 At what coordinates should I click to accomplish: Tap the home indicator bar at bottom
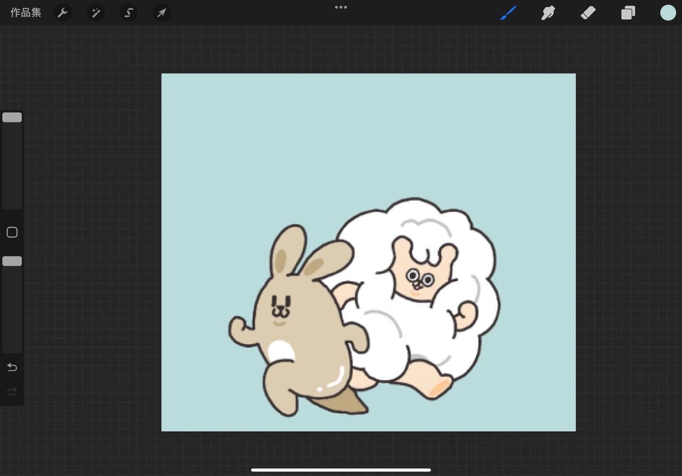click(x=341, y=470)
